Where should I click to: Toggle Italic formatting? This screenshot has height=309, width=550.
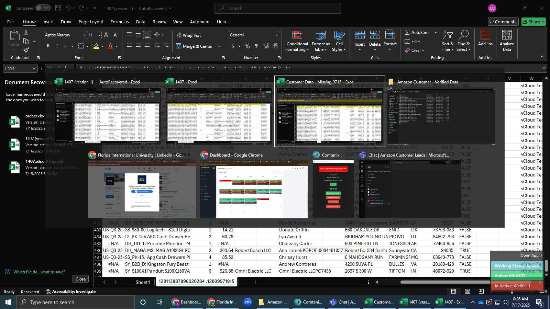[x=57, y=46]
